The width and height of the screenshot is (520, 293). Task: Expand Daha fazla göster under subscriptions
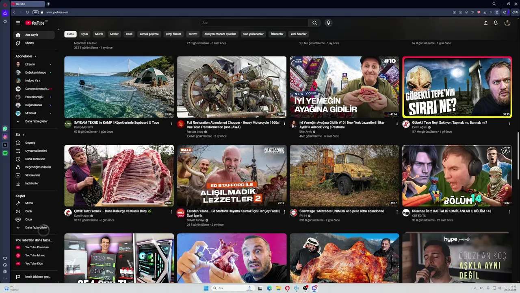point(34,121)
